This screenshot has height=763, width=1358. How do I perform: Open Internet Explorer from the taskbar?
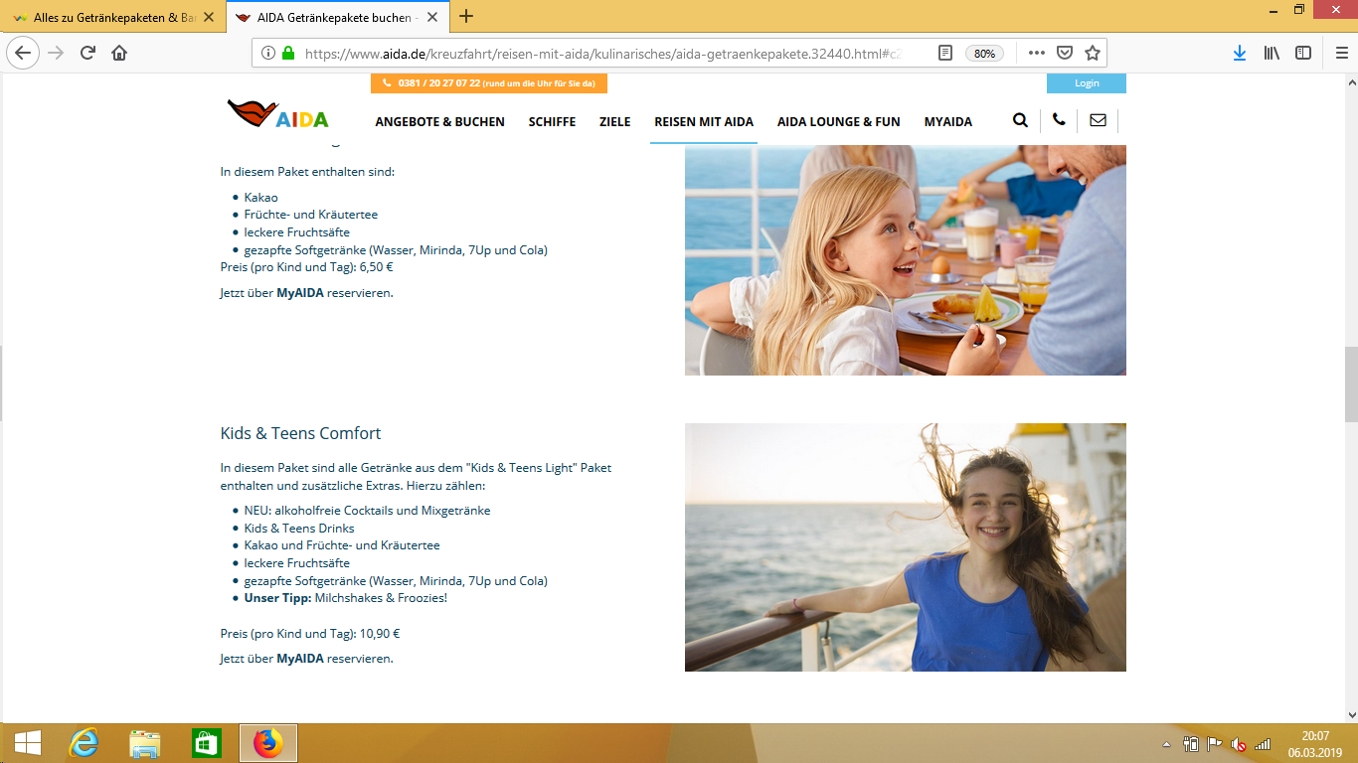84,743
